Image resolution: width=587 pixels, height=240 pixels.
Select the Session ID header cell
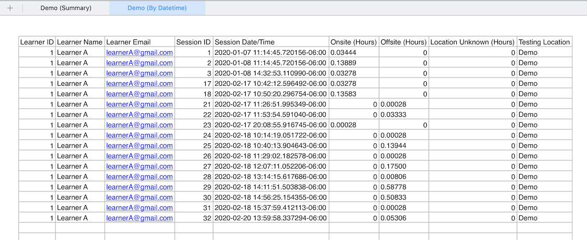pyautogui.click(x=193, y=42)
